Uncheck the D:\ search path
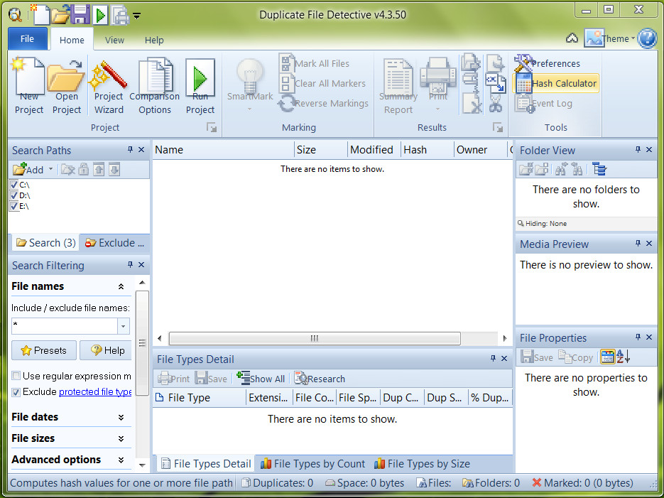 pyautogui.click(x=14, y=195)
